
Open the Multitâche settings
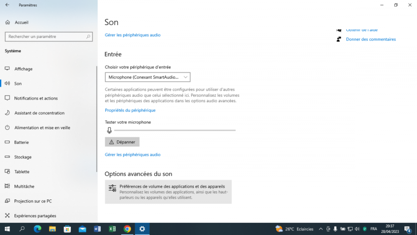24,186
